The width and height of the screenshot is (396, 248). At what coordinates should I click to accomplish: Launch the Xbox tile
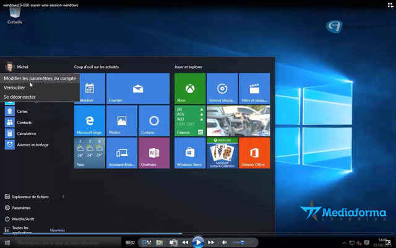click(190, 88)
